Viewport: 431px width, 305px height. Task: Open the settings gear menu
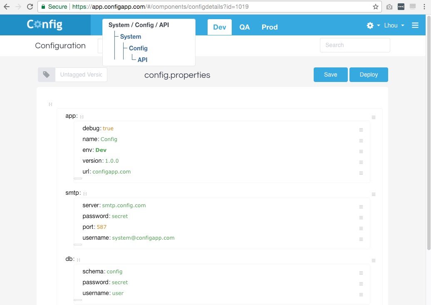pos(373,25)
